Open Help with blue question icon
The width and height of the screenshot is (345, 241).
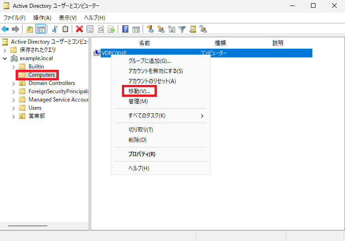click(x=125, y=29)
